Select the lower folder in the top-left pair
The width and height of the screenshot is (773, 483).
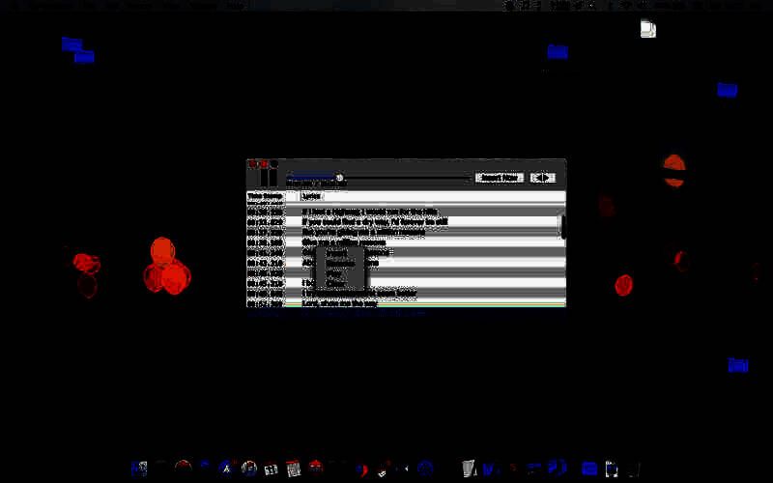tap(84, 57)
